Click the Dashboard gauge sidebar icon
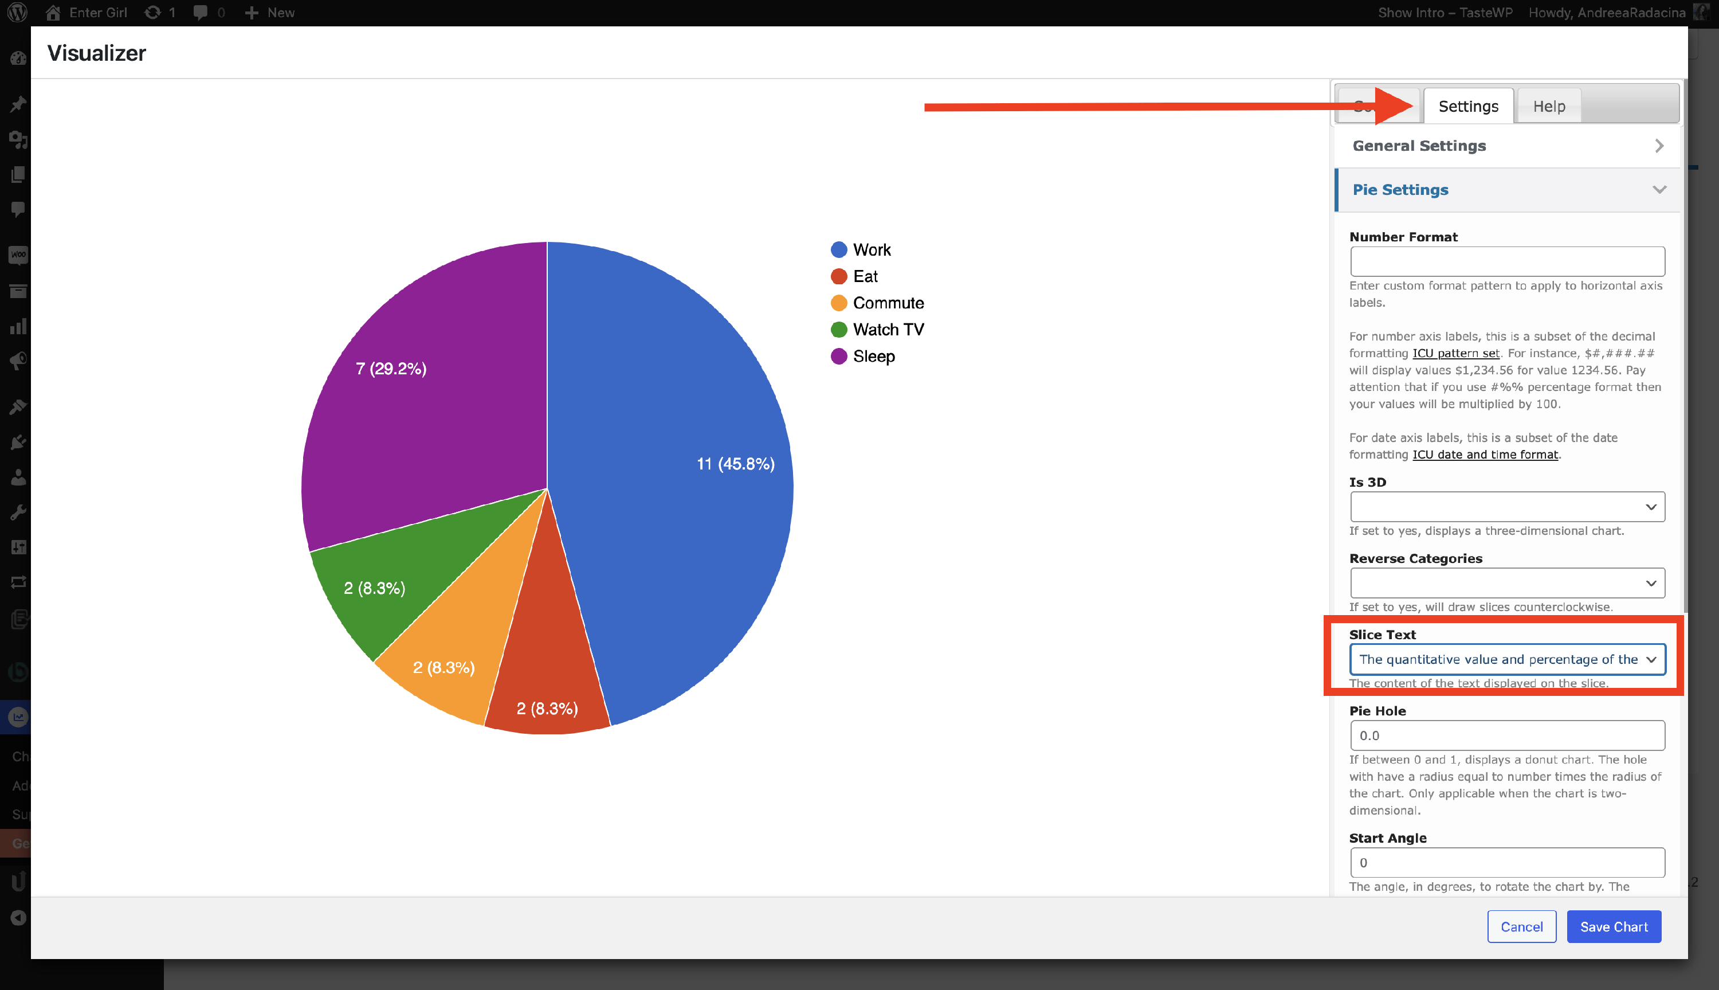 18,59
